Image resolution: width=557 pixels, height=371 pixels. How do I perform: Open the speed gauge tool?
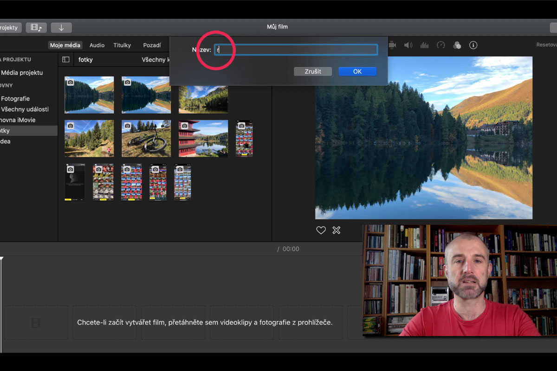[441, 45]
